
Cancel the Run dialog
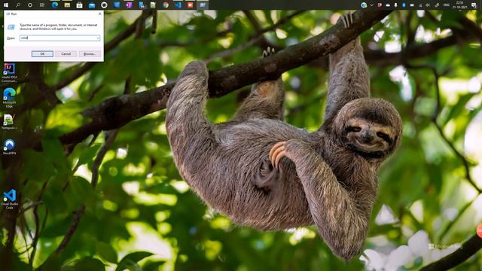pyautogui.click(x=66, y=53)
